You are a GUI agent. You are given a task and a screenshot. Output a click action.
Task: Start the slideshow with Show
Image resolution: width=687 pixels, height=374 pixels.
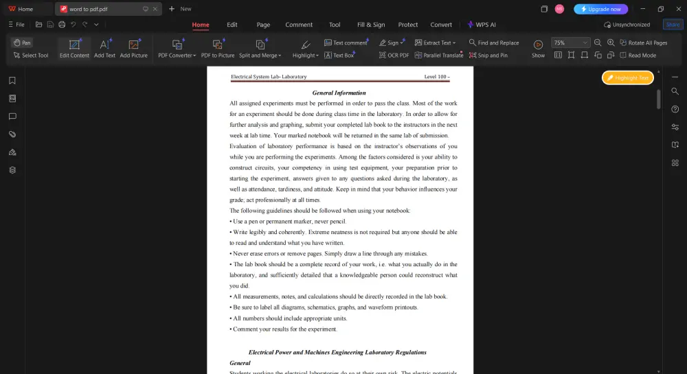pos(538,49)
